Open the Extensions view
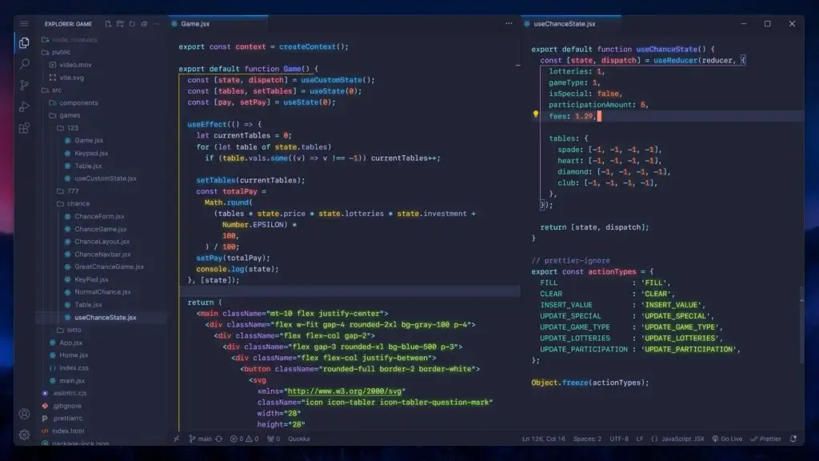819x461 pixels. [x=24, y=128]
